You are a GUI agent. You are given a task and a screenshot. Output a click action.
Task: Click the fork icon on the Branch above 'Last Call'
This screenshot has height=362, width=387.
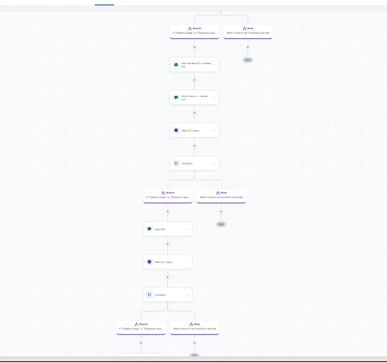(x=163, y=193)
